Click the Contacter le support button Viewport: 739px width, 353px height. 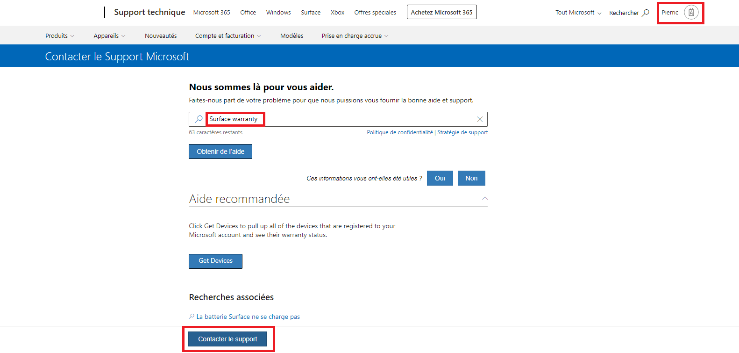227,339
